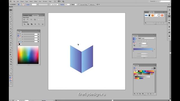
Task: Click the Outline pathfinder icon
Action: tap(39, 24)
